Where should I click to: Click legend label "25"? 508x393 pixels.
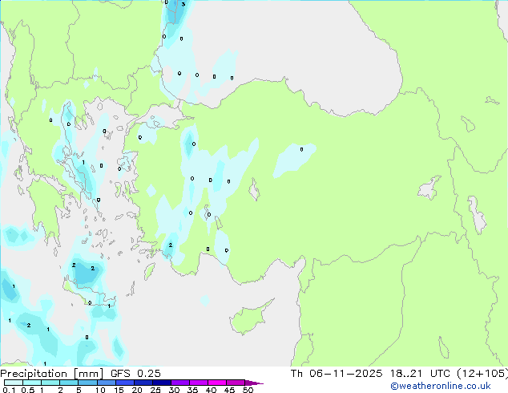[x=155, y=390]
